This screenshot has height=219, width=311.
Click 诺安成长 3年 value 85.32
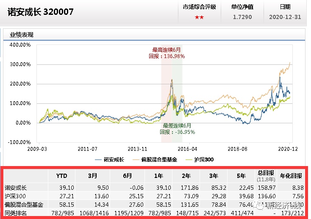click(x=219, y=188)
